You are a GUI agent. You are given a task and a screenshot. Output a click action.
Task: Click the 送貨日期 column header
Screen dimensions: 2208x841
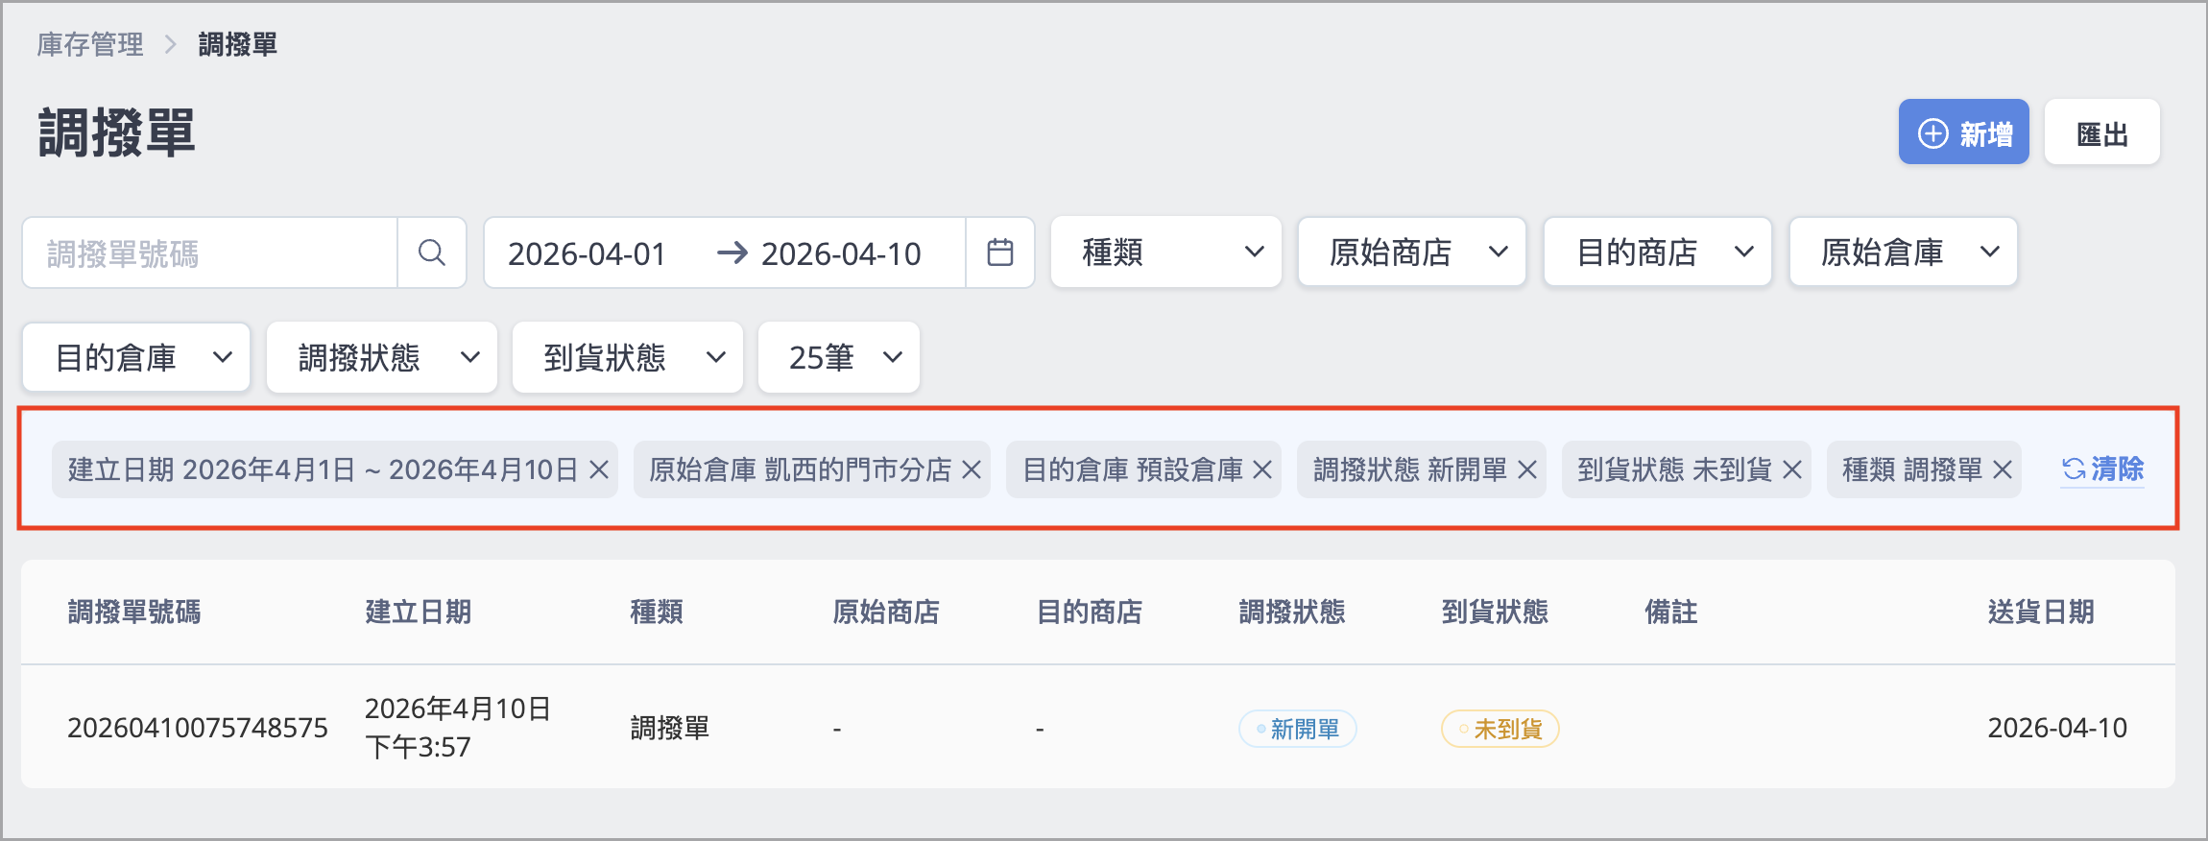coord(2041,612)
